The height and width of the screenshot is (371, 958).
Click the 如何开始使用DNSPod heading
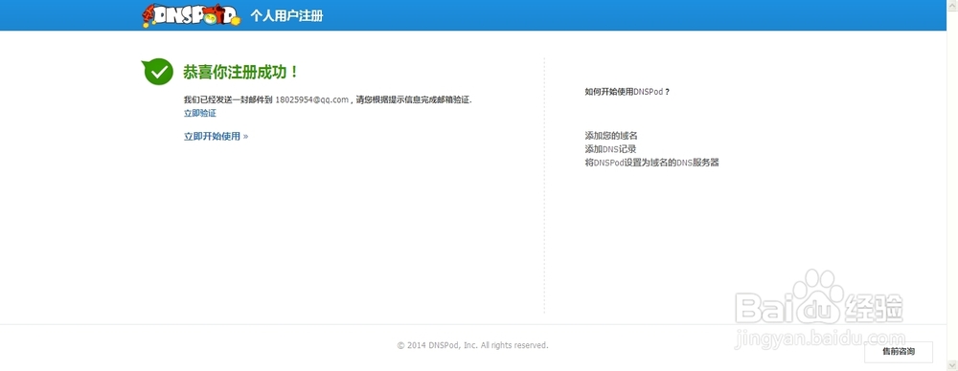[x=627, y=92]
